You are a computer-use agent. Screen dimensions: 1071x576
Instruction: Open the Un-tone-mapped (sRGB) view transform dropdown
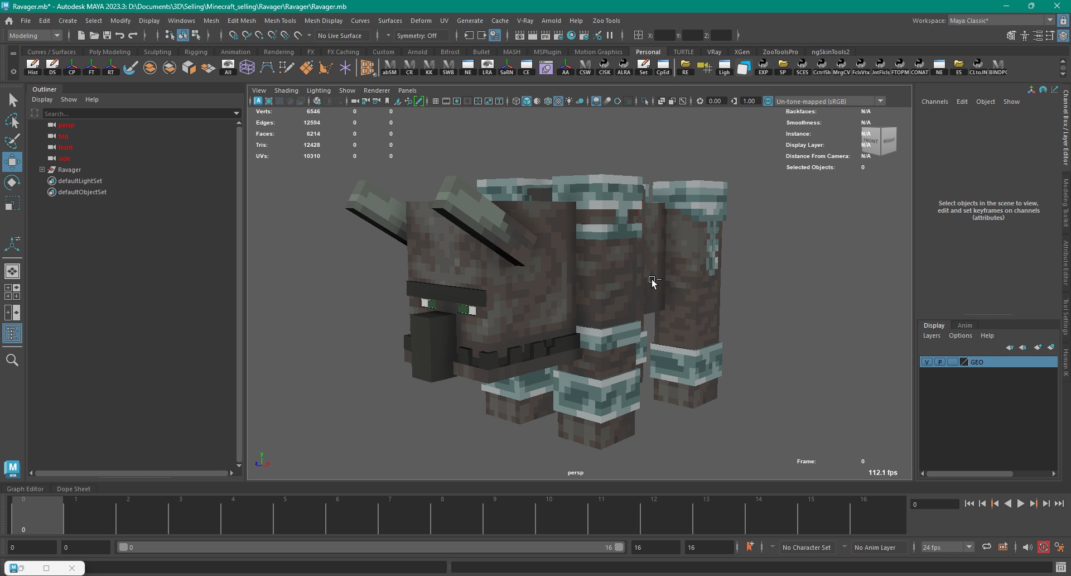(829, 101)
